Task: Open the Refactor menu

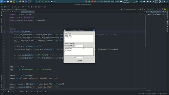Action: point(24,7)
